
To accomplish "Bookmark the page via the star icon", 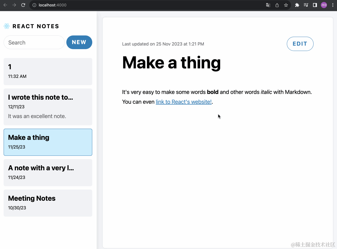I will pos(286,5).
